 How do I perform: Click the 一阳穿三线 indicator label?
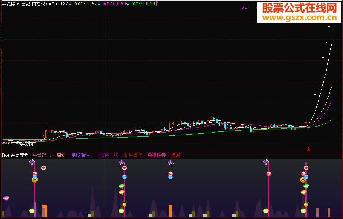pos(107,155)
